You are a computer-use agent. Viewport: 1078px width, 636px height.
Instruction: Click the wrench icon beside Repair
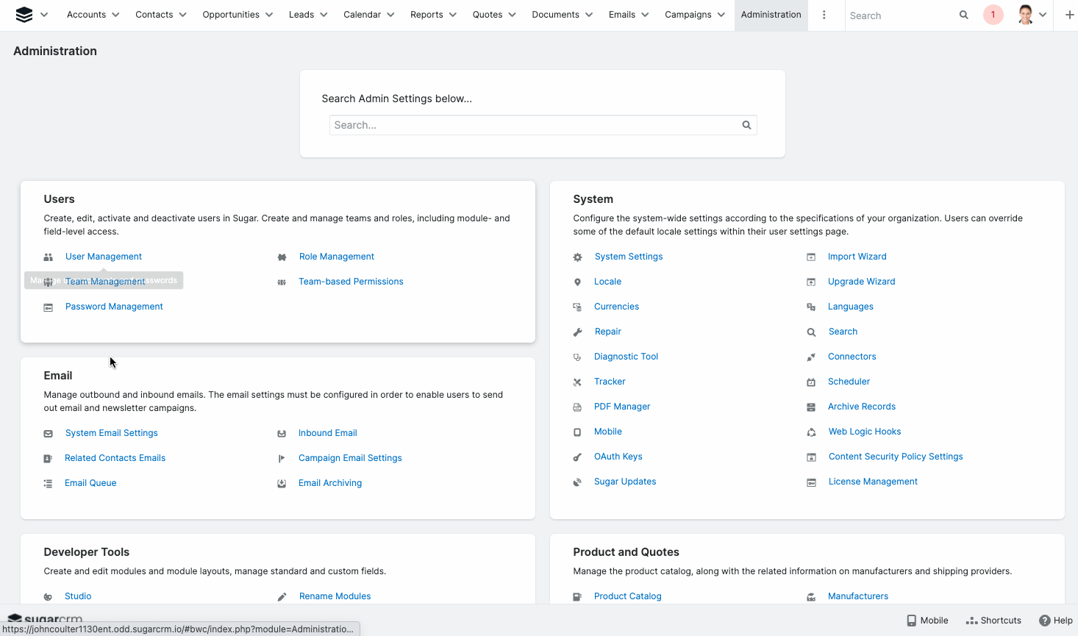click(x=577, y=332)
